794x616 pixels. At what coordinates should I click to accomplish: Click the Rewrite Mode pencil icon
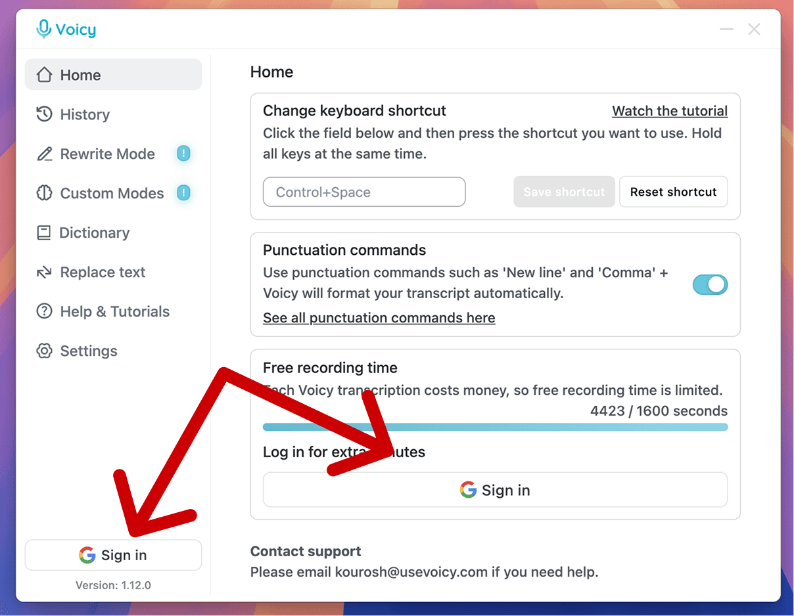44,154
